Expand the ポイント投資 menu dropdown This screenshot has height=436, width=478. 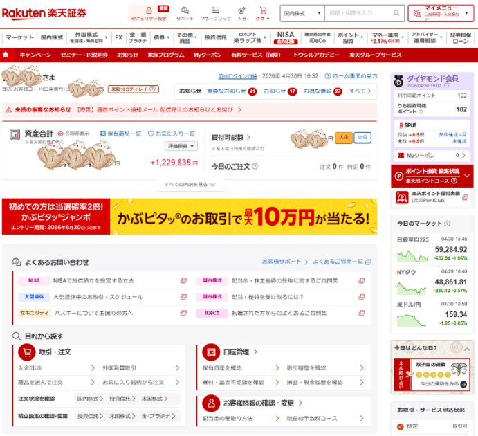pyautogui.click(x=362, y=37)
